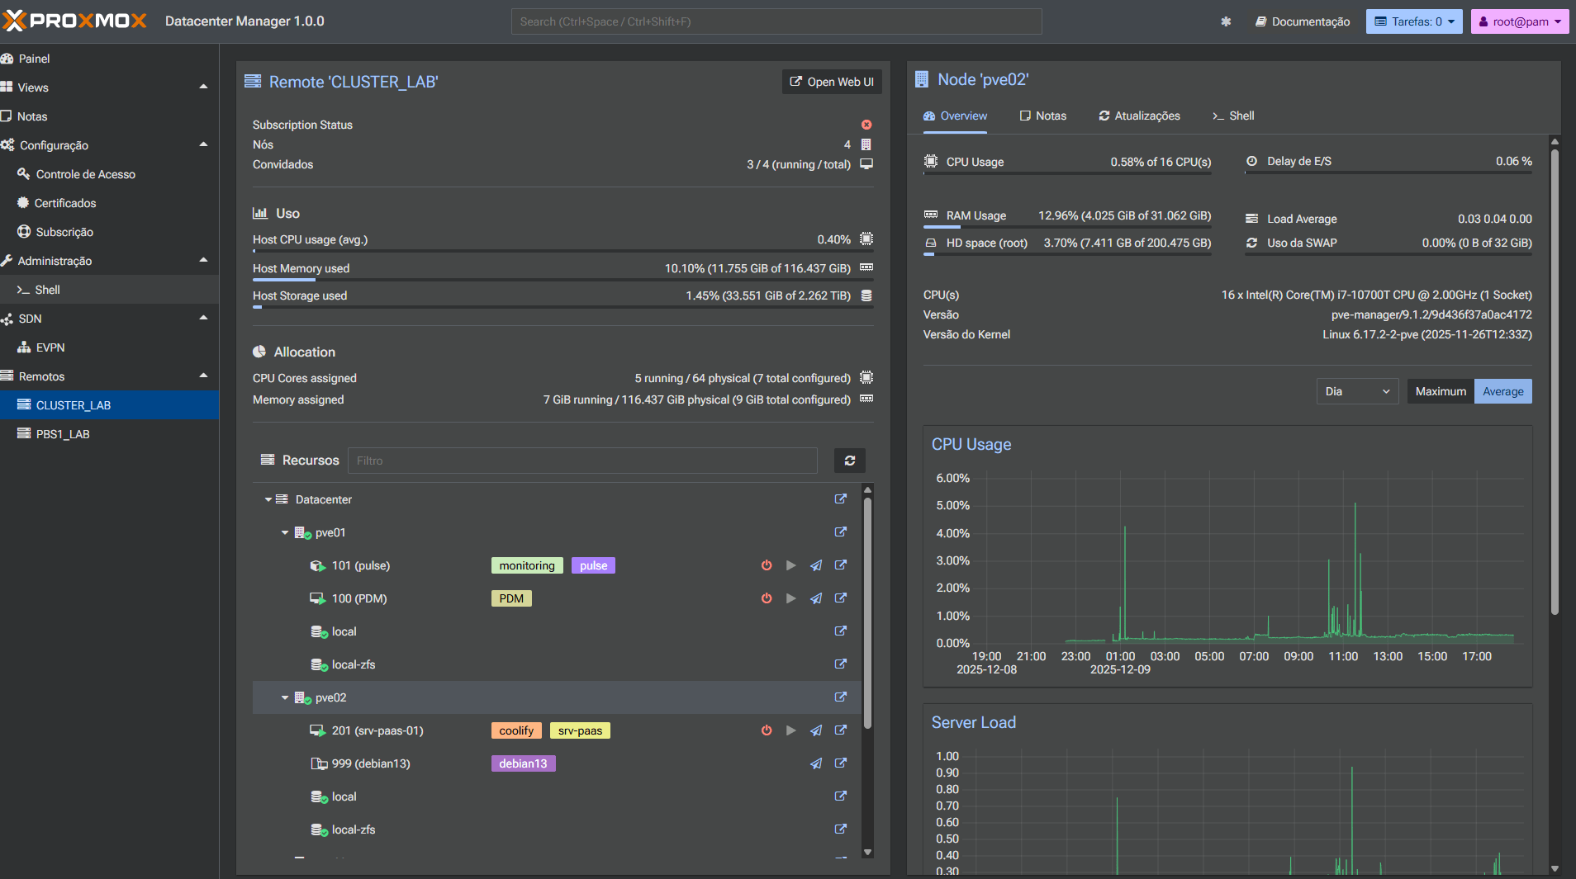This screenshot has width=1576, height=879.
Task: Click refresh icon next to Recursos filter
Action: pyautogui.click(x=849, y=461)
